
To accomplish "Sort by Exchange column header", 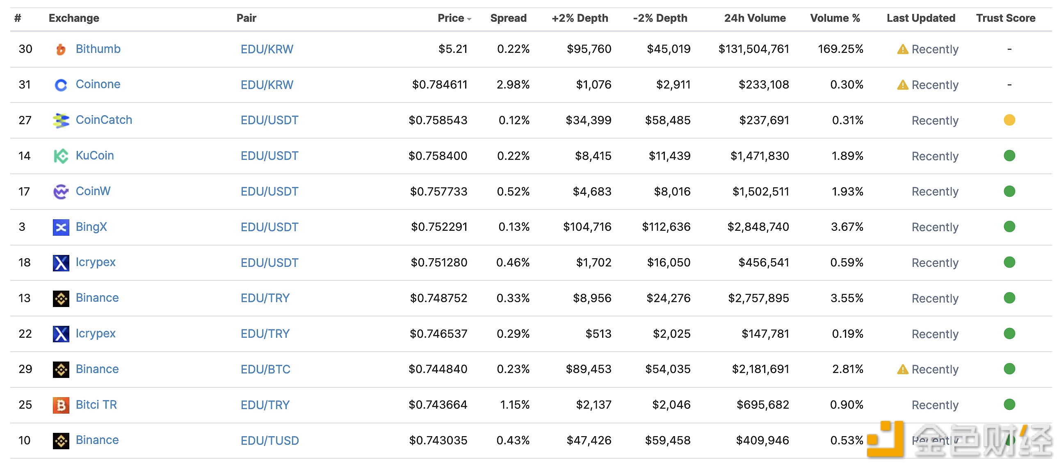I will pyautogui.click(x=74, y=18).
